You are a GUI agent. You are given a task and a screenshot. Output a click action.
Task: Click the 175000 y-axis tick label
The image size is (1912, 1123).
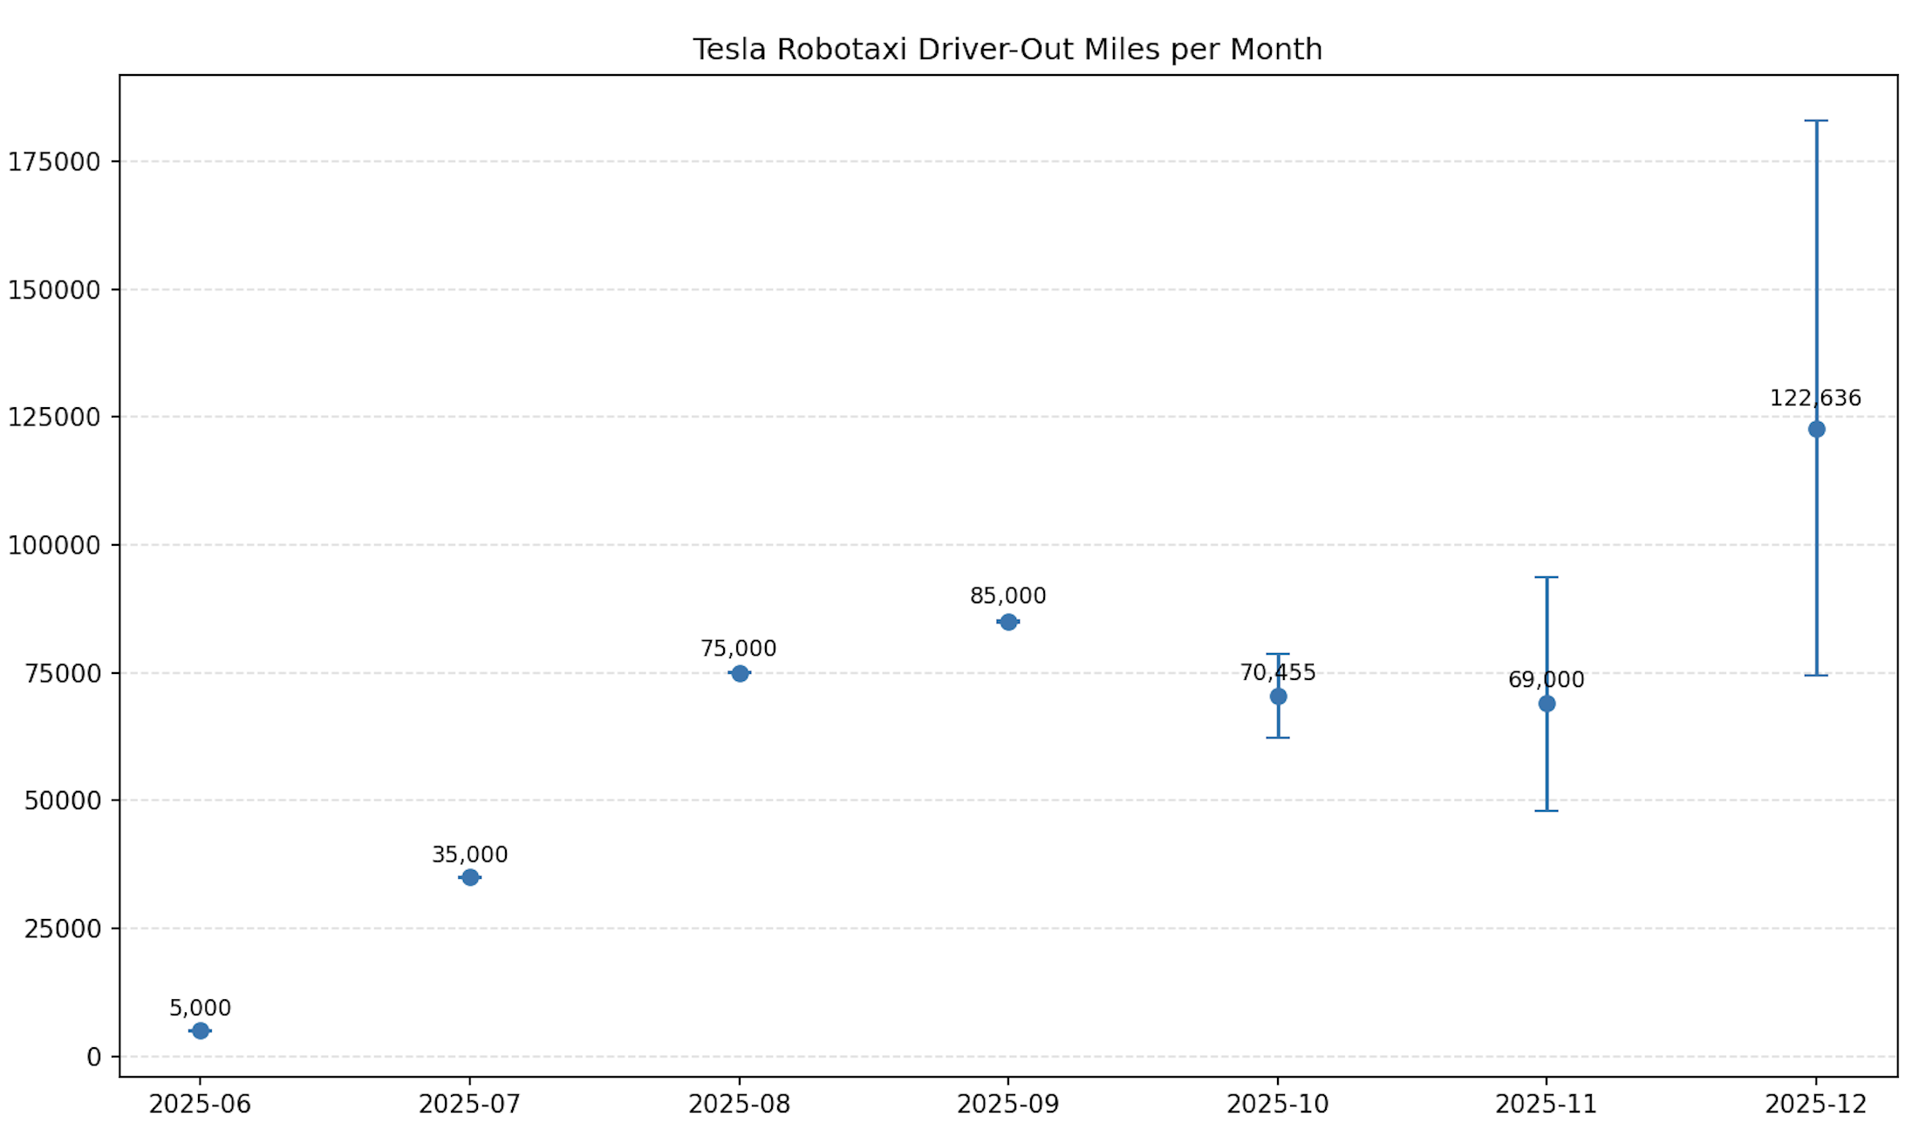tap(54, 162)
